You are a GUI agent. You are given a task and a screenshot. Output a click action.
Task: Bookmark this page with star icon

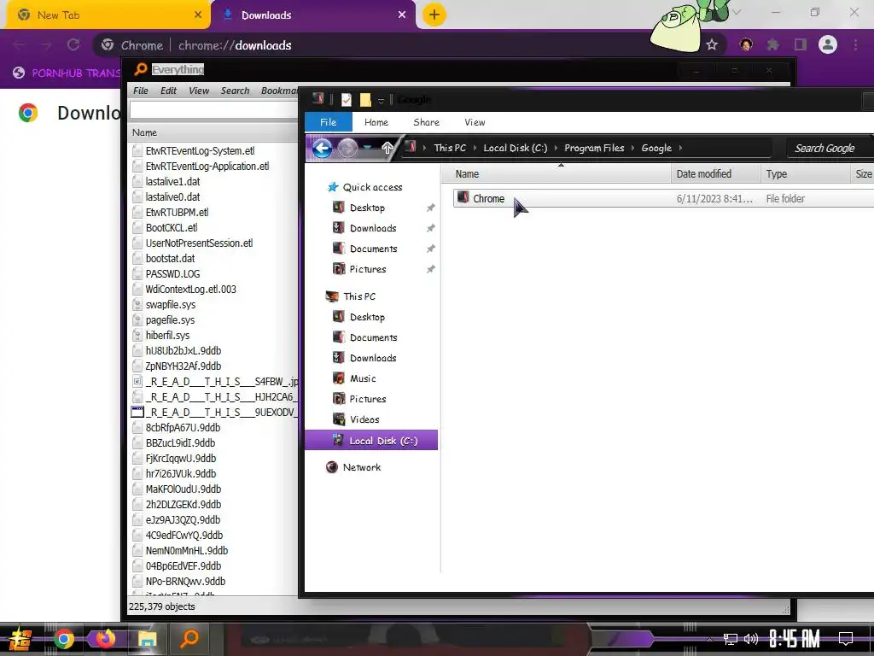click(x=711, y=44)
